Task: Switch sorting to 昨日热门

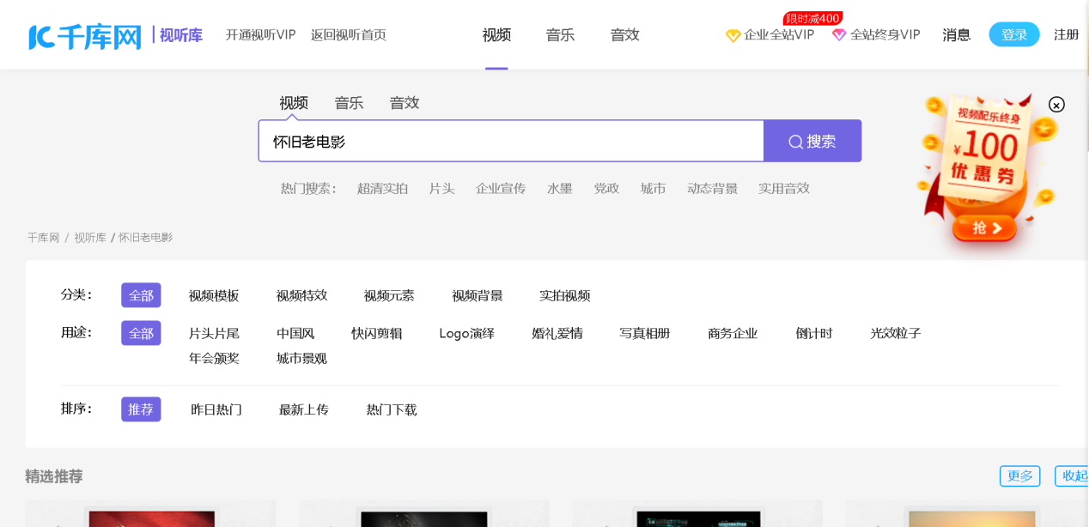Action: click(x=216, y=409)
